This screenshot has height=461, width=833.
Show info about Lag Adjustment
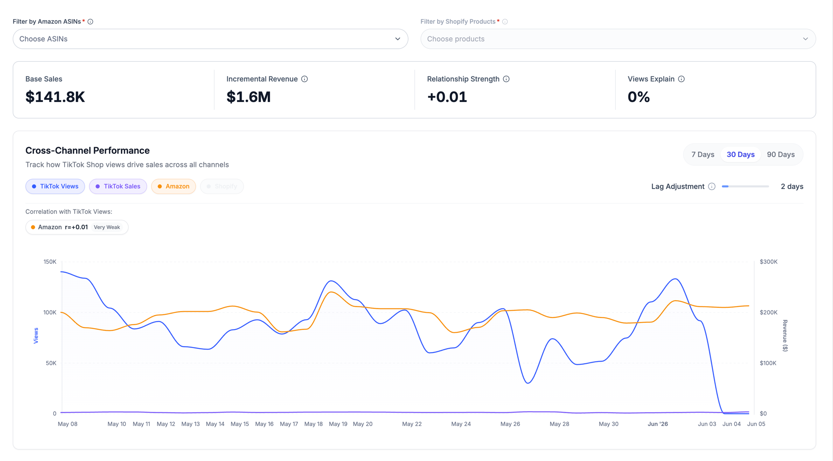pyautogui.click(x=712, y=187)
